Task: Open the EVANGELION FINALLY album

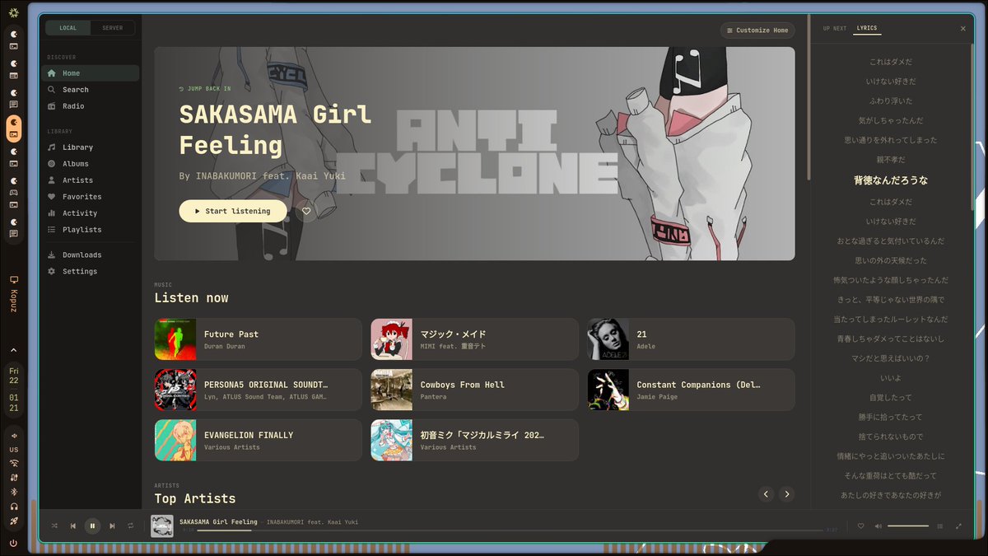Action: (x=258, y=440)
